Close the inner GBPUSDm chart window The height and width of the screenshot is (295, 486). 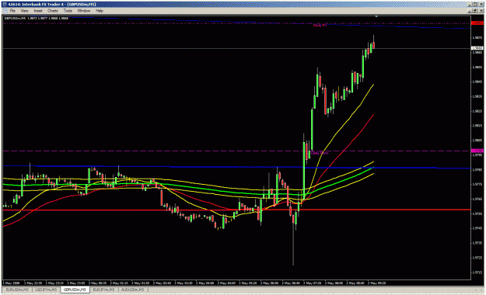481,11
